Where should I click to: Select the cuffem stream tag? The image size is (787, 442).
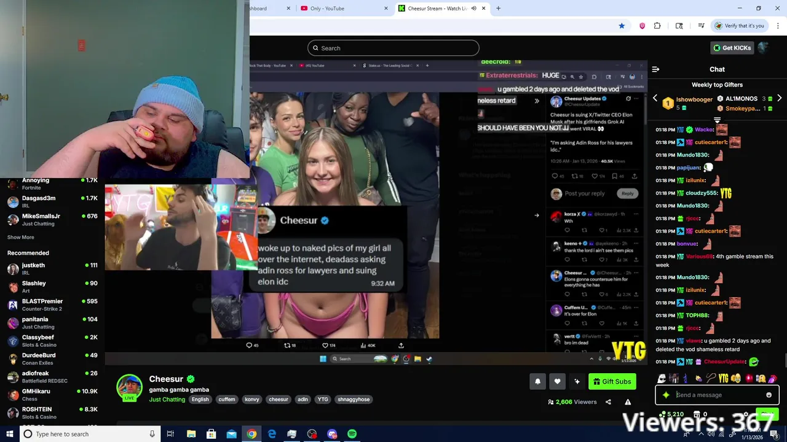(x=227, y=400)
